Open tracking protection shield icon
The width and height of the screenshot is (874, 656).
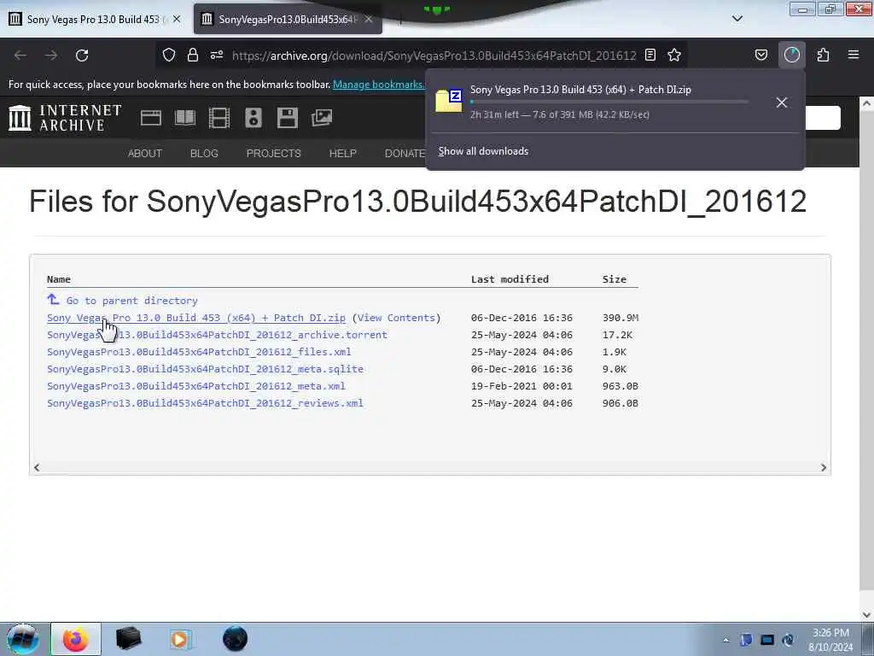click(169, 55)
